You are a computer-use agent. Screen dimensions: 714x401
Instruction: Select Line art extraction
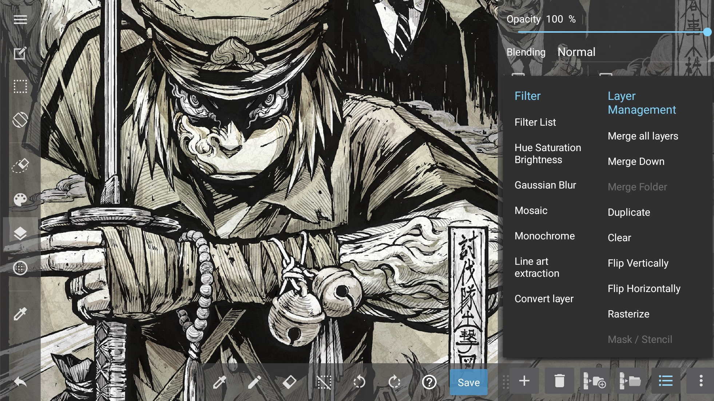[536, 267]
